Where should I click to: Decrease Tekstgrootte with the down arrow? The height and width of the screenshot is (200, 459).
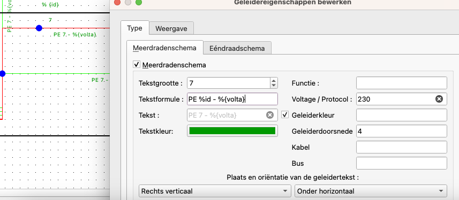pos(274,86)
